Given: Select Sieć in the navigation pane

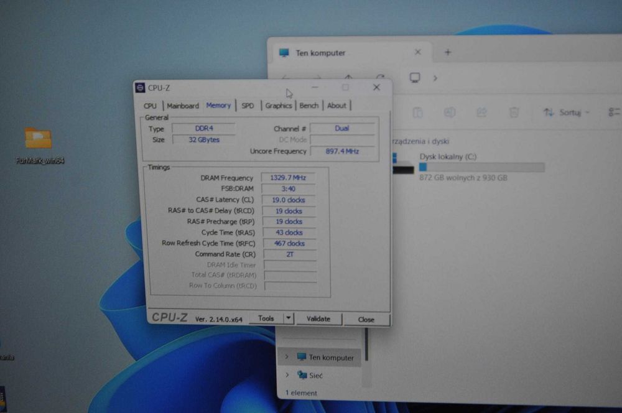Looking at the screenshot, I should [310, 375].
